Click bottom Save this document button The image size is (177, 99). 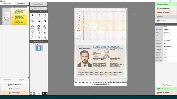[x=166, y=89]
